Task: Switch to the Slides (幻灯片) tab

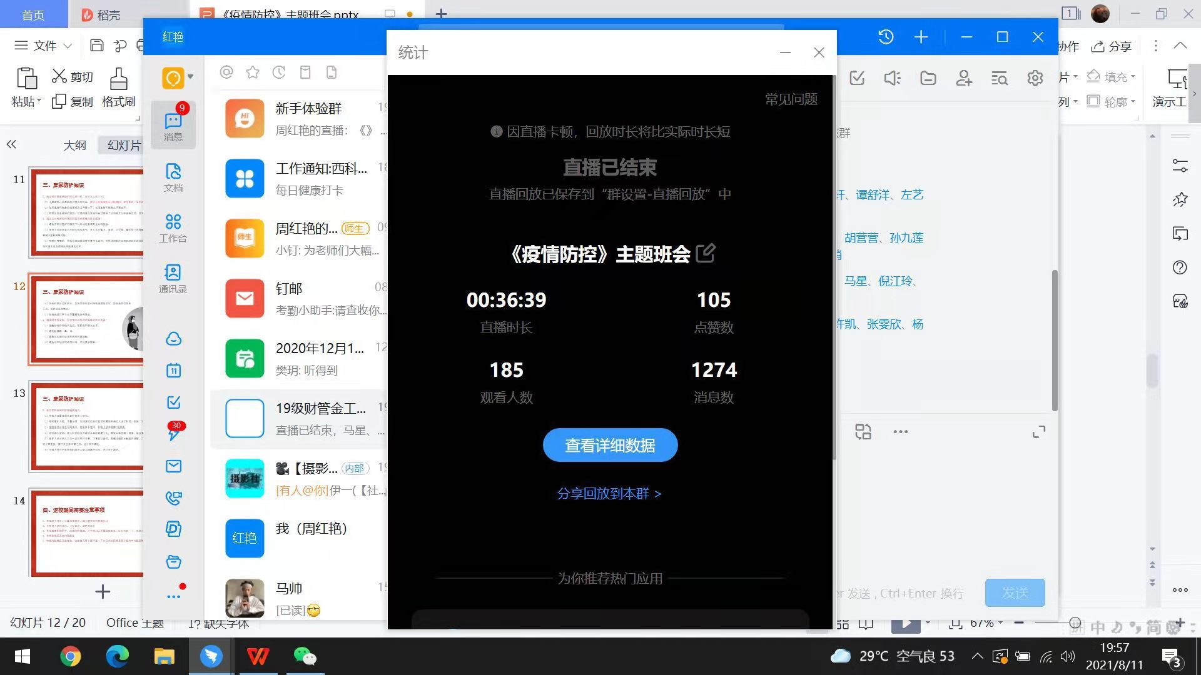Action: (x=124, y=145)
